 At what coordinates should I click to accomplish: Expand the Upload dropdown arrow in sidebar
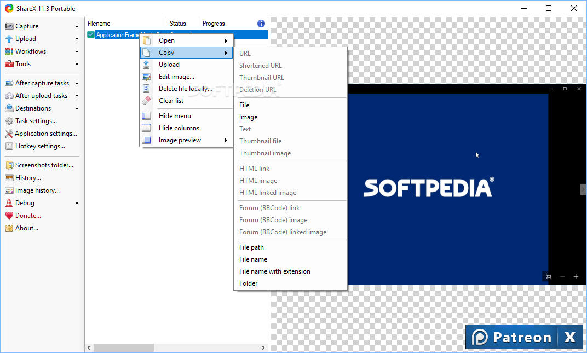[77, 39]
